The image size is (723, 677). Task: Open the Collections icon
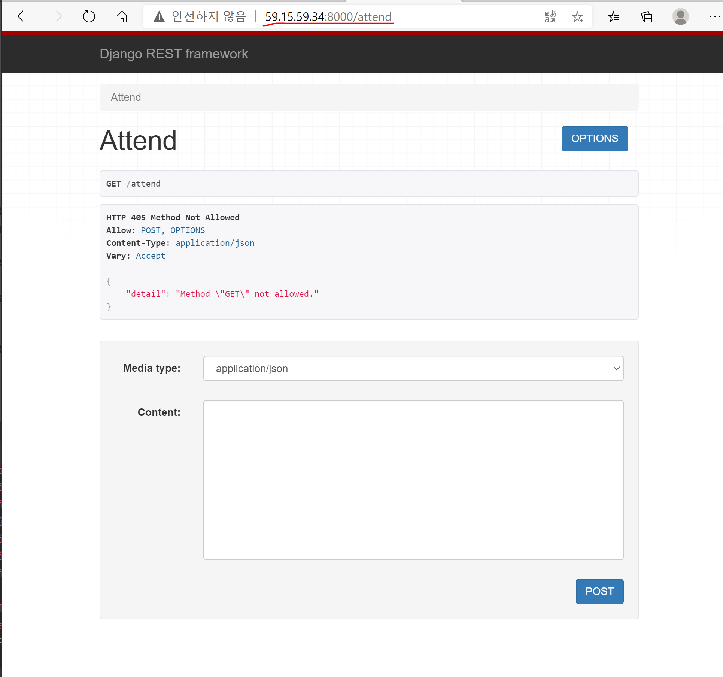pyautogui.click(x=647, y=16)
